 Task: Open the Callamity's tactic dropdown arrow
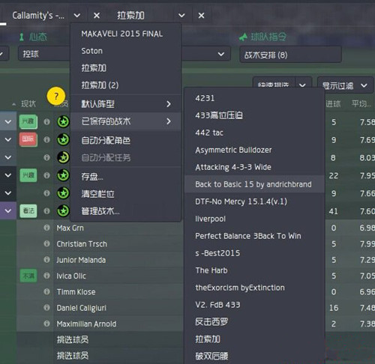(x=77, y=16)
